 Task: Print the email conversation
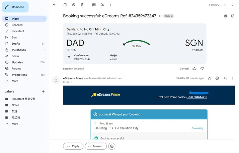click(x=226, y=16)
